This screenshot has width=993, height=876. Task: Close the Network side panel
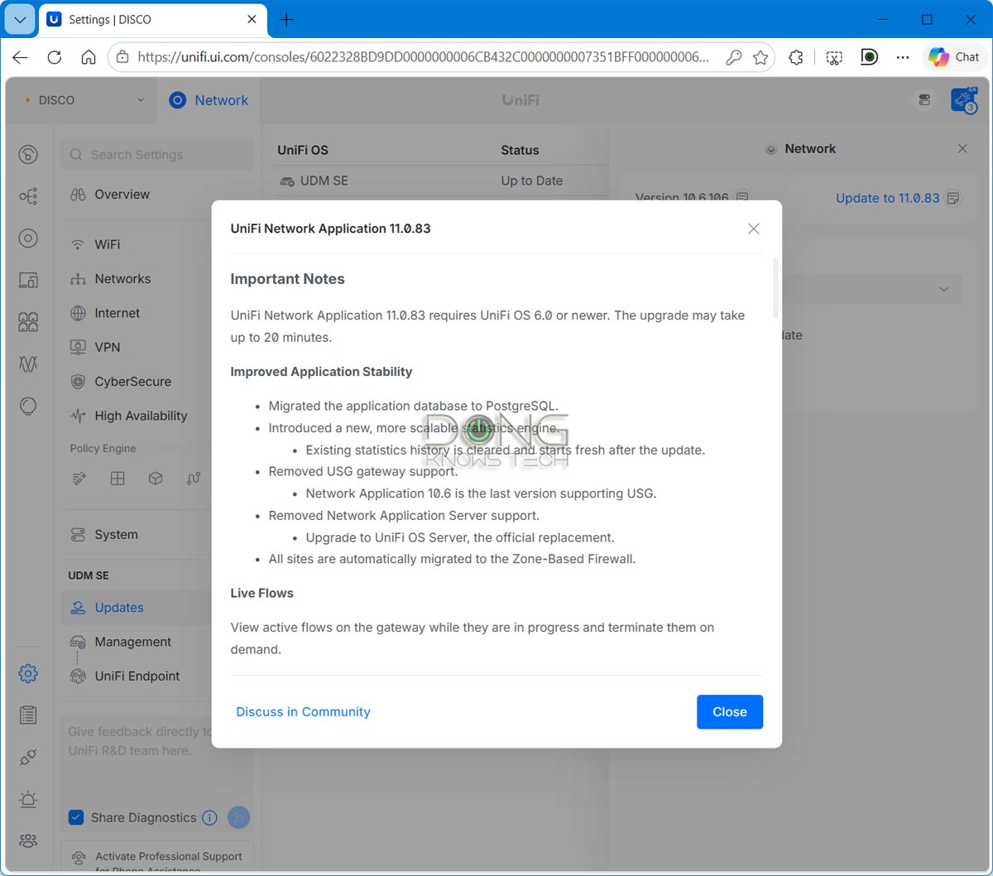(x=962, y=148)
